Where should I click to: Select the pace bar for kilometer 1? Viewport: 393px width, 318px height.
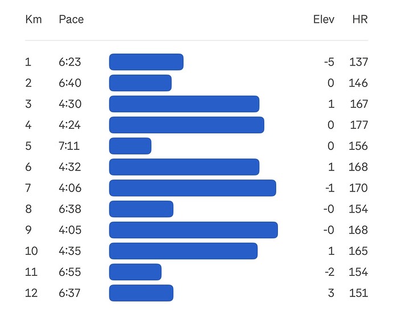tap(146, 62)
